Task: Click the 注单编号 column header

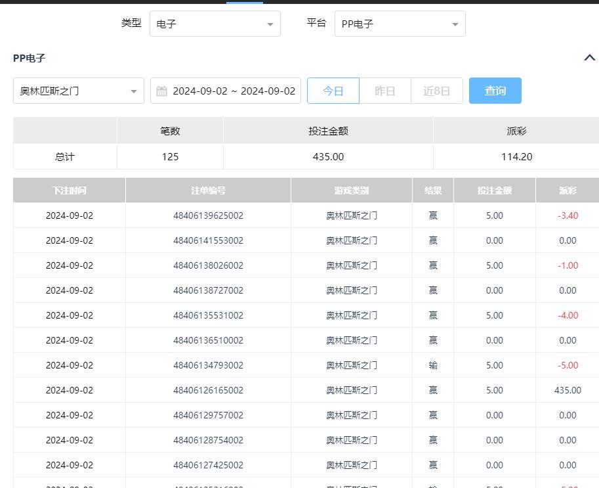Action: coord(208,190)
